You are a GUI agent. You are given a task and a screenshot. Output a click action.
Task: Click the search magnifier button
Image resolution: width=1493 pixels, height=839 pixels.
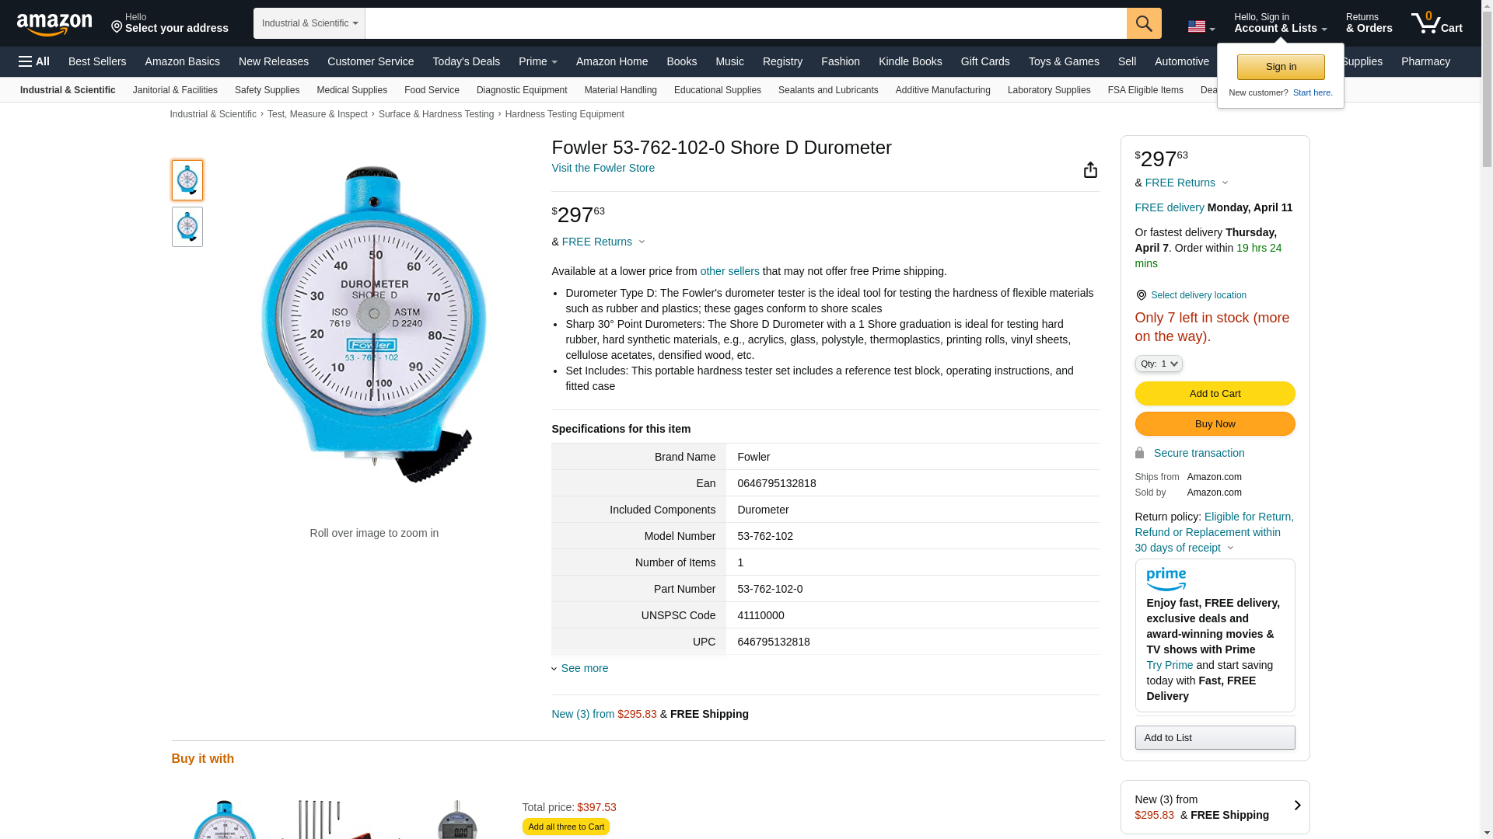coord(1144,23)
